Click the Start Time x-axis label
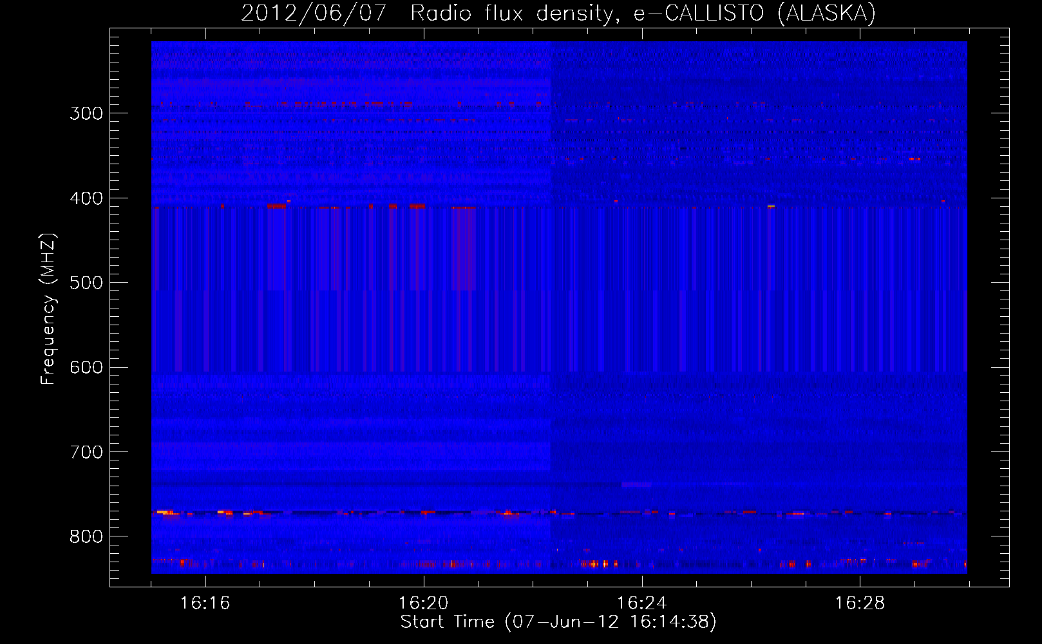This screenshot has width=1042, height=644. [x=558, y=622]
